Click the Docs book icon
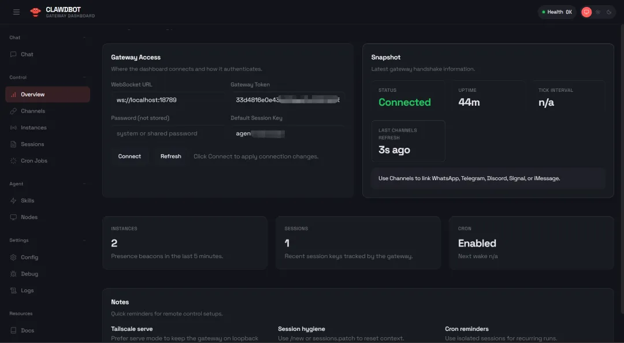 [13, 331]
